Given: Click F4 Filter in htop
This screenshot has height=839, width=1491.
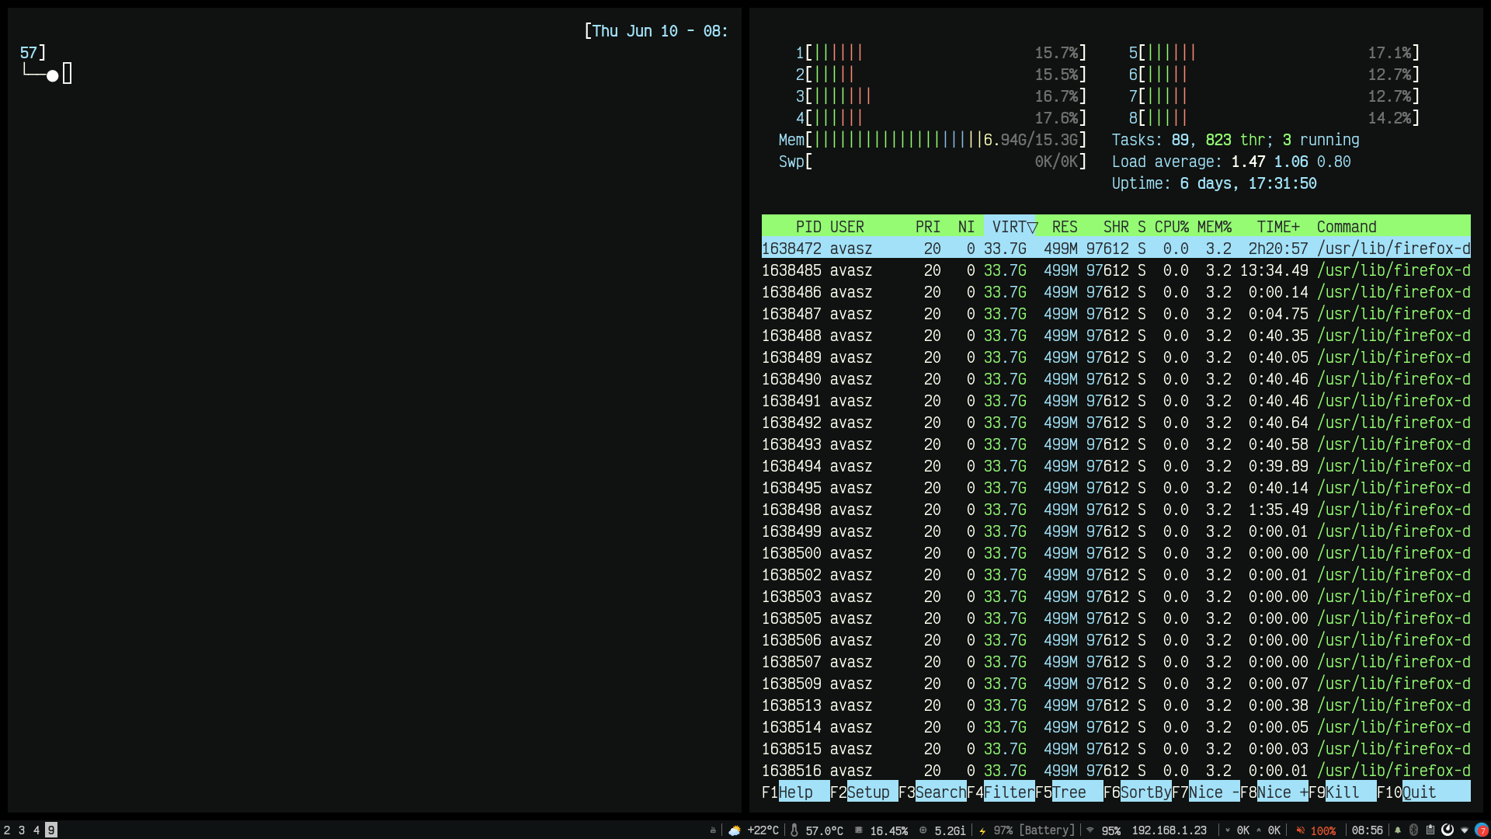Looking at the screenshot, I should coord(1001,792).
